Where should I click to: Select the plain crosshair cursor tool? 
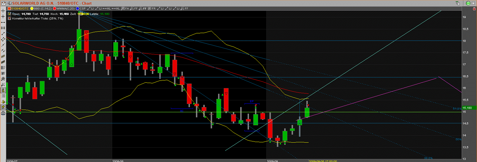(3, 16)
